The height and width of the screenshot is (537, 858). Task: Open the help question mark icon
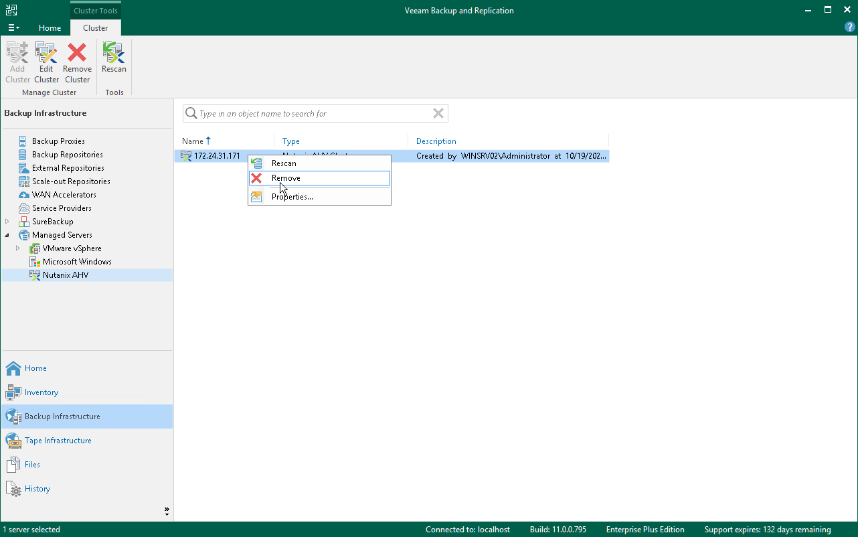[850, 27]
